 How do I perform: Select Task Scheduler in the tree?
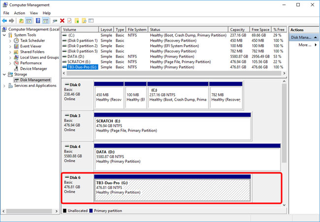click(32, 41)
